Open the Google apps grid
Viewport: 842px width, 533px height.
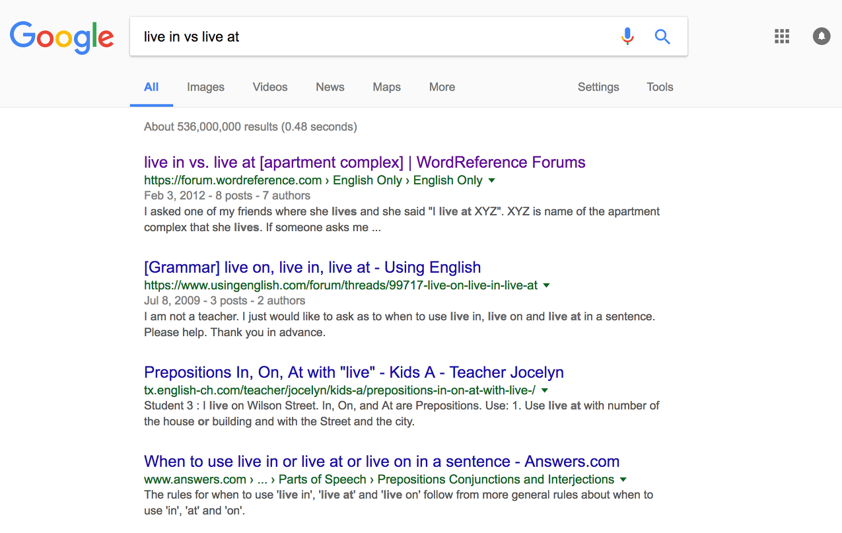[782, 36]
